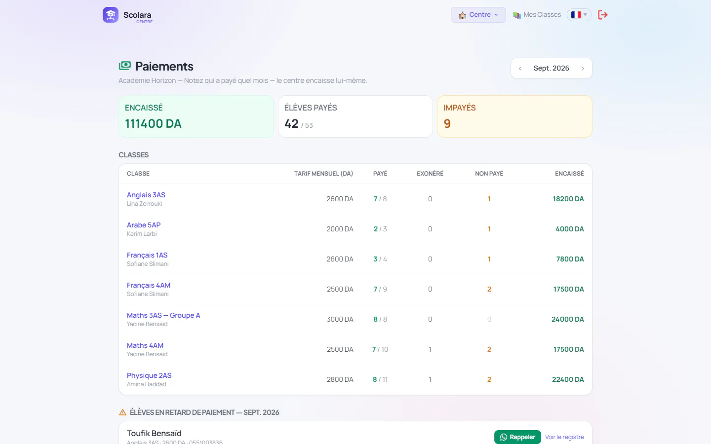This screenshot has width=711, height=444.
Task: Click the 7800 DA amount for Français 1AS
Action: pyautogui.click(x=570, y=259)
